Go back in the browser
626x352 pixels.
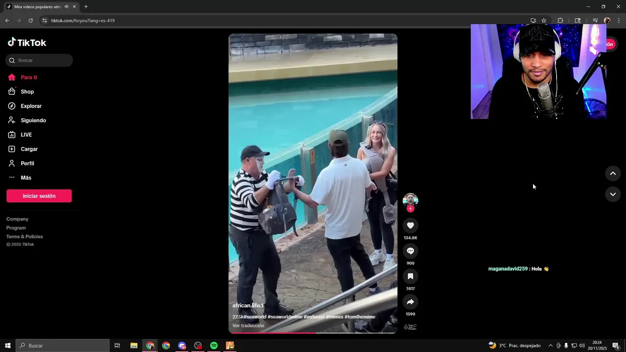[x=7, y=21]
